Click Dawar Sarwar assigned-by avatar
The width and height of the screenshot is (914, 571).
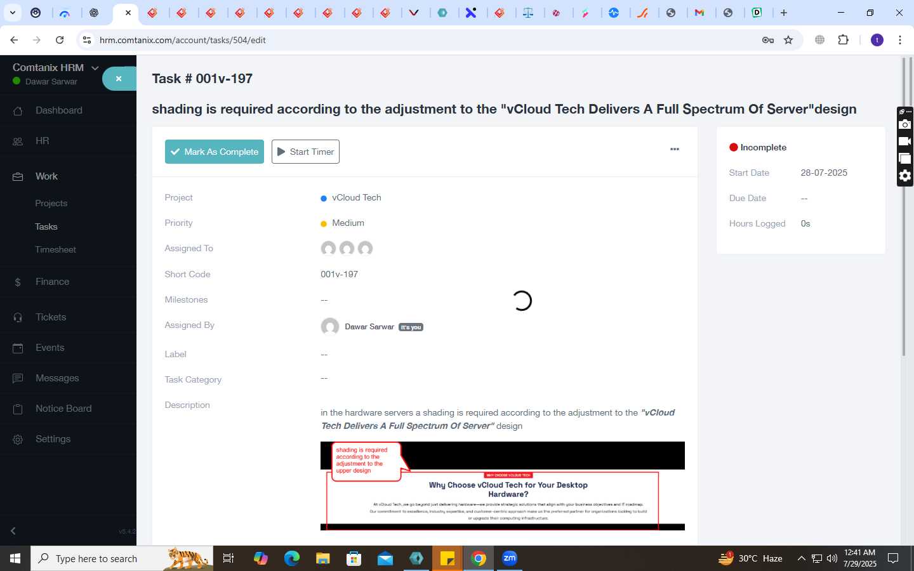pyautogui.click(x=330, y=327)
